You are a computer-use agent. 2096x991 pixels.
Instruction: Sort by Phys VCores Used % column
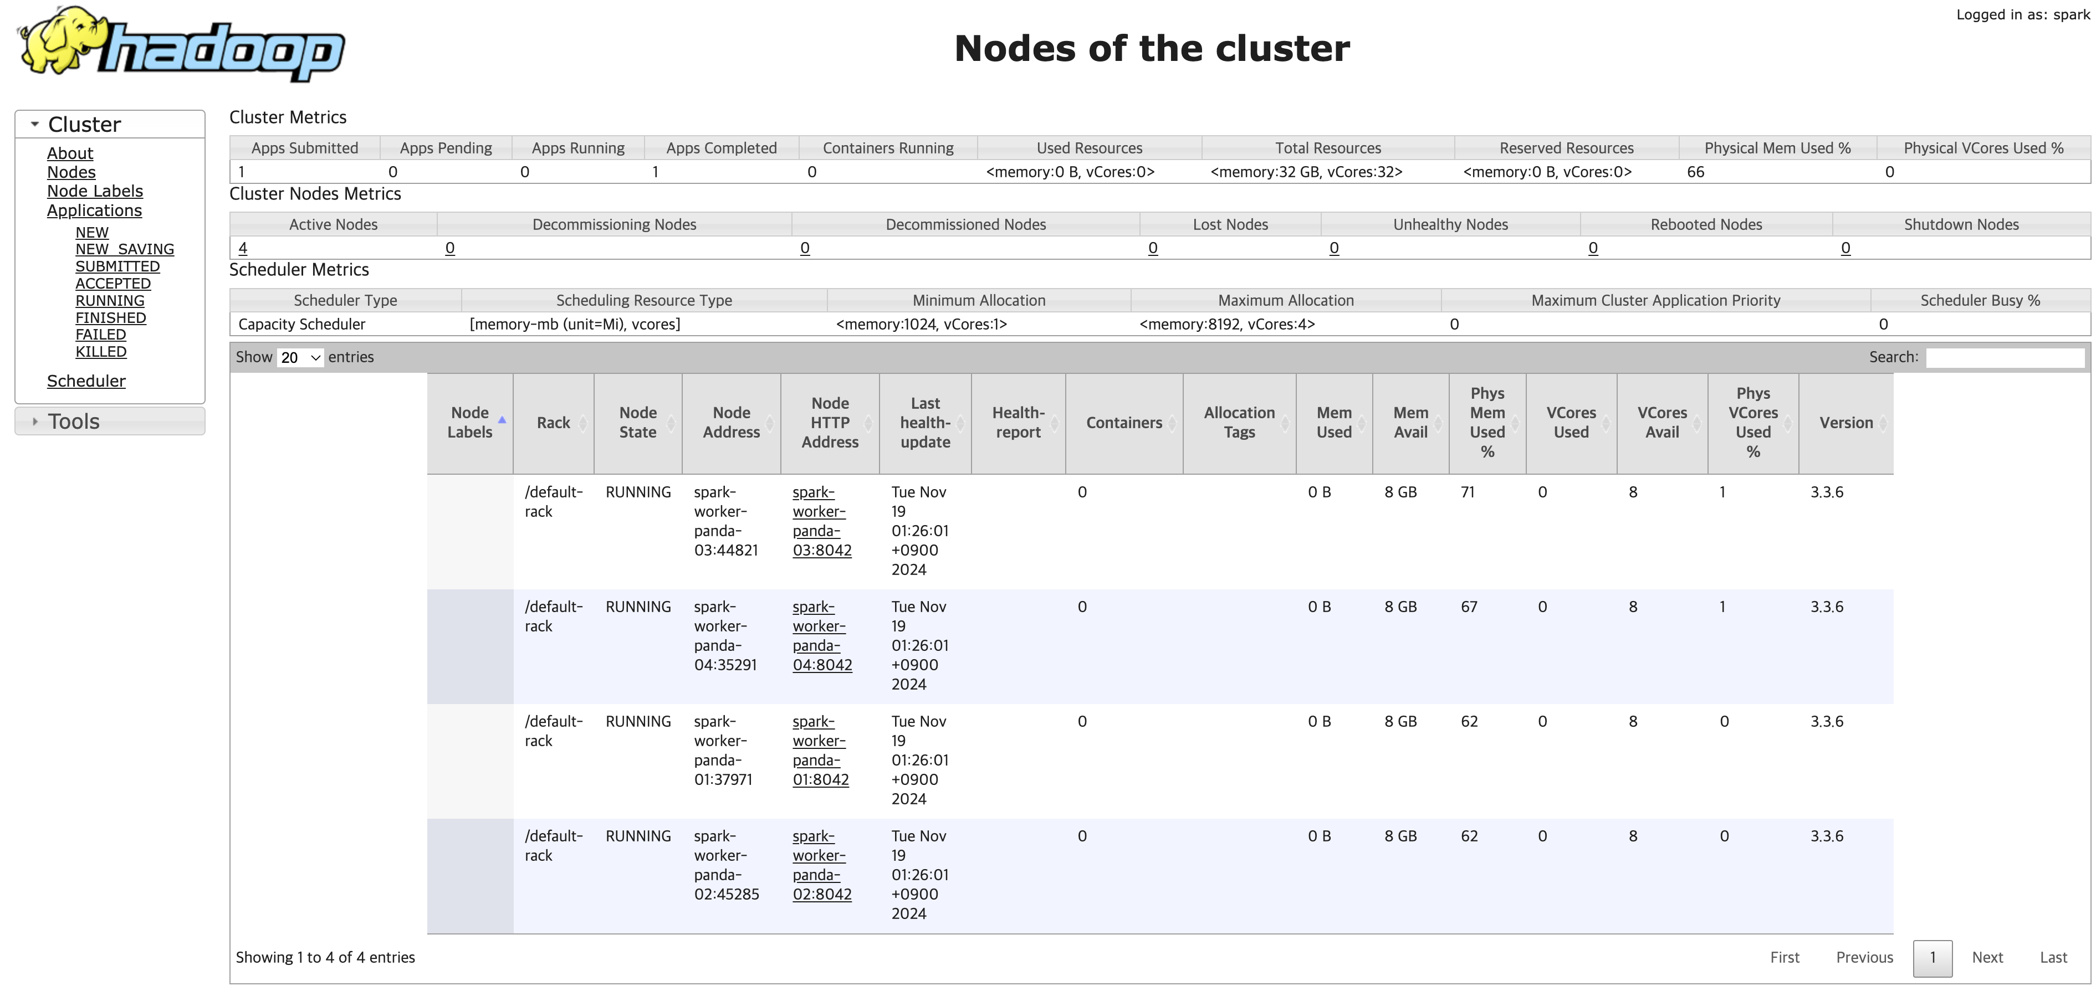(x=1754, y=423)
